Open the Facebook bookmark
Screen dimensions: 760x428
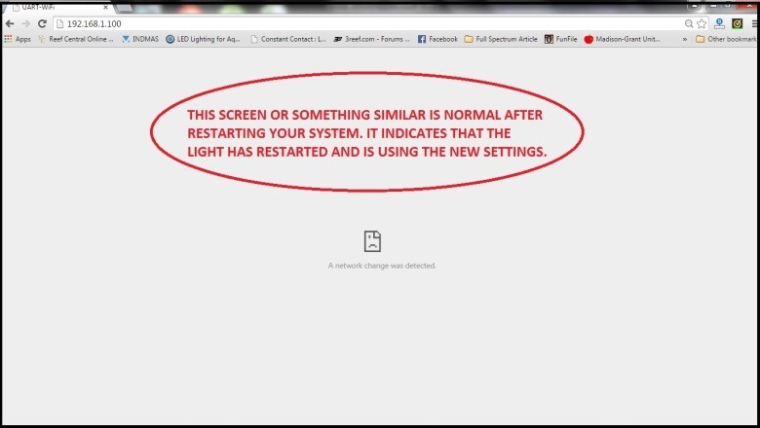[437, 39]
